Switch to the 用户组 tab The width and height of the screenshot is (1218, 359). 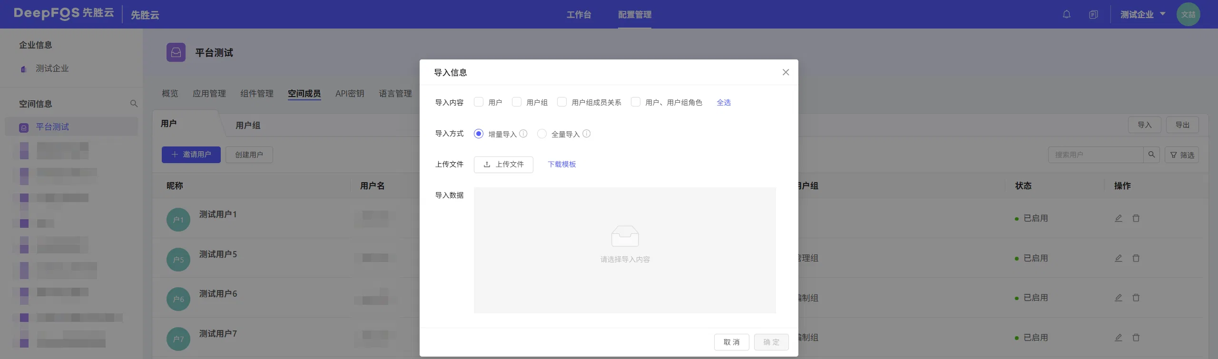(248, 125)
